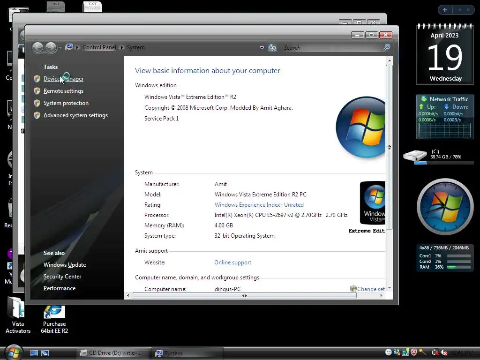Refresh the System page
Viewport: 480px width, 360px height.
(272, 48)
